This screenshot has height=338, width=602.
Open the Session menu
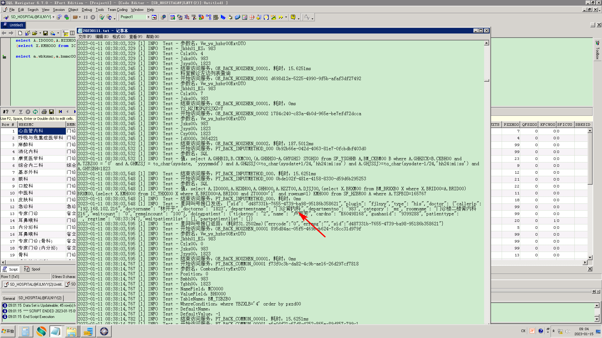(x=59, y=10)
